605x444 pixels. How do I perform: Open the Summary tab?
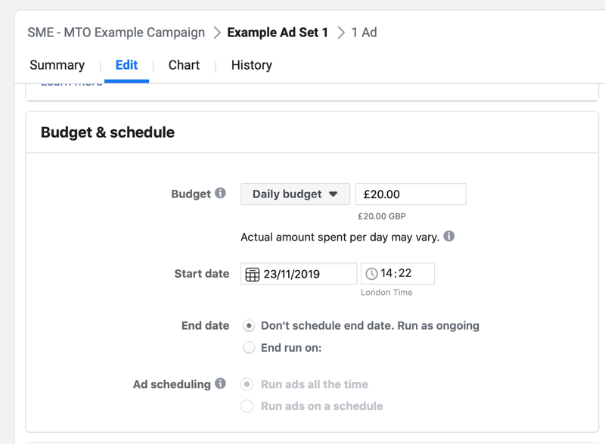(57, 65)
